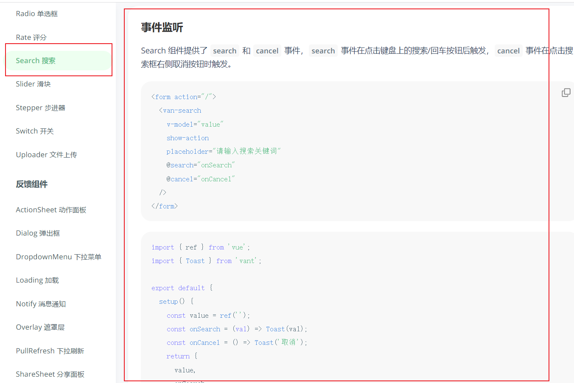The height and width of the screenshot is (383, 574).
Task: Click the placeholder line in template code
Action: tap(223, 151)
